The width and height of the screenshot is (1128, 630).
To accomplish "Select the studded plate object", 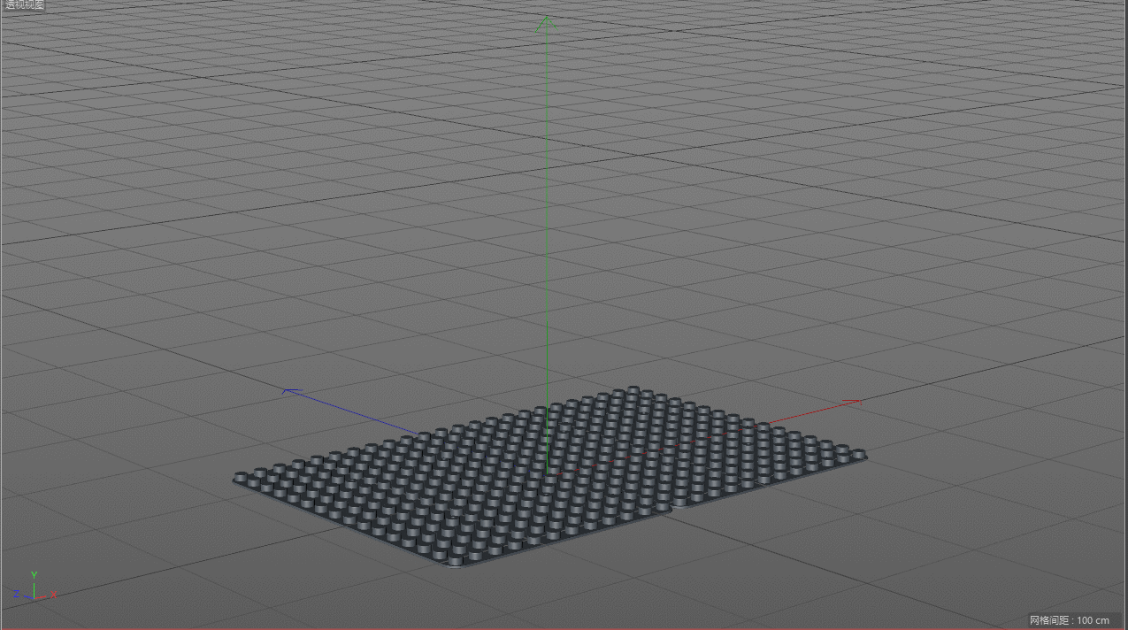I will tap(549, 478).
